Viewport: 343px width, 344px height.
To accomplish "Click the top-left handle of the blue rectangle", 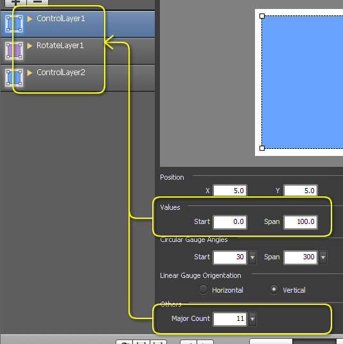I will pos(262,16).
